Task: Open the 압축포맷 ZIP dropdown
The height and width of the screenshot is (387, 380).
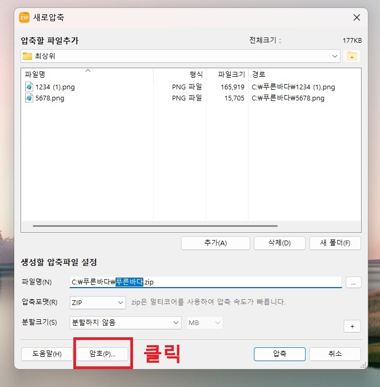Action: [x=98, y=302]
